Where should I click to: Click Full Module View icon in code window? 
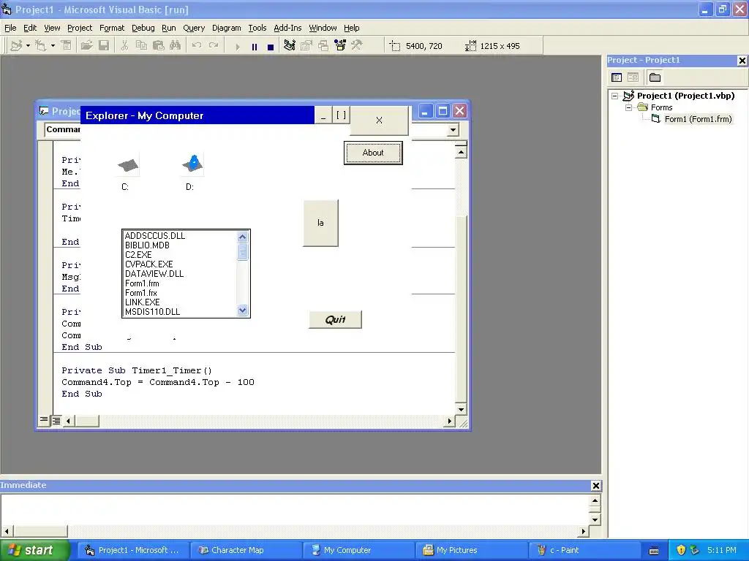(x=56, y=420)
